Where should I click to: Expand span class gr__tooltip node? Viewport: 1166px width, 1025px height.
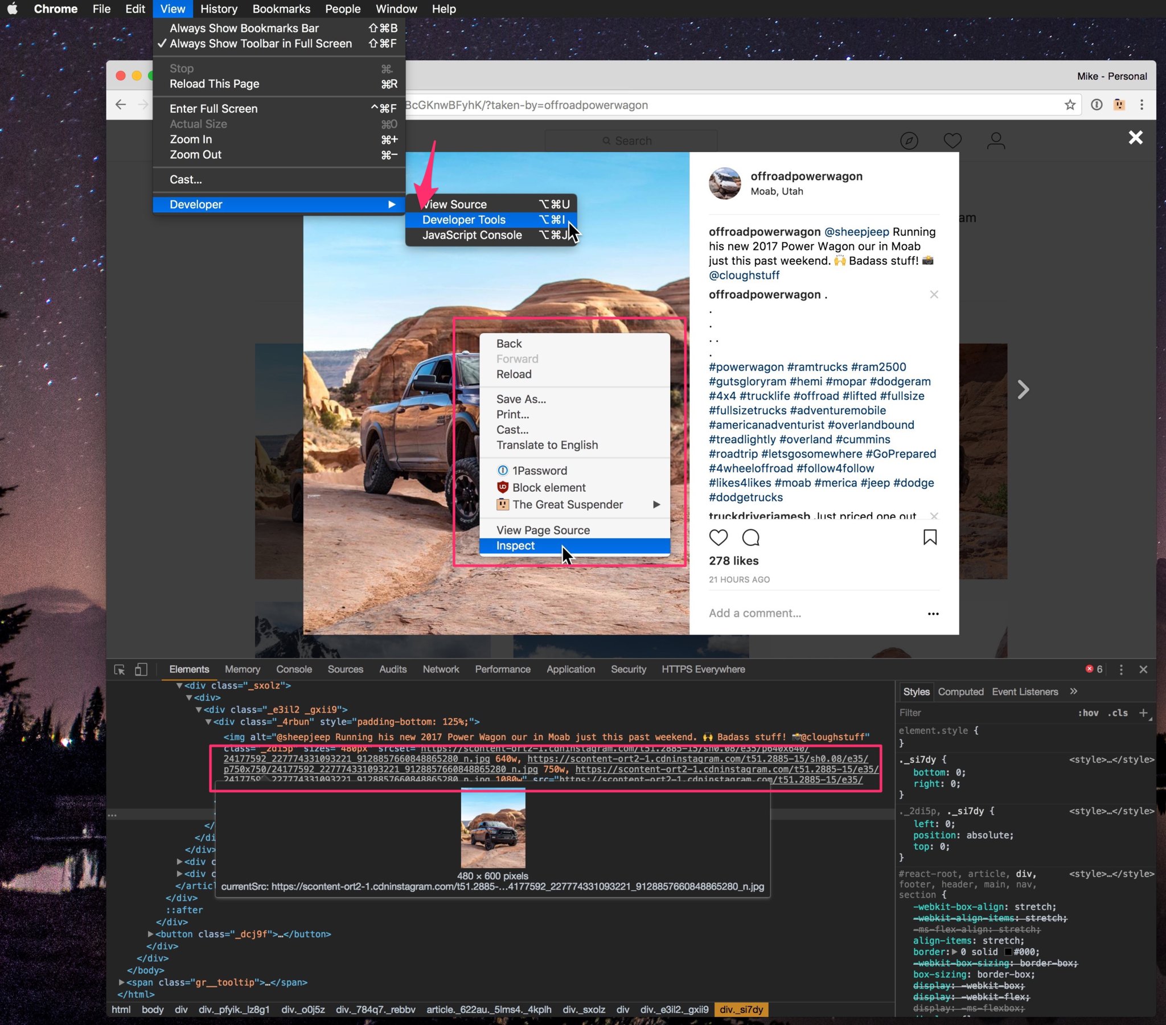pyautogui.click(x=121, y=982)
